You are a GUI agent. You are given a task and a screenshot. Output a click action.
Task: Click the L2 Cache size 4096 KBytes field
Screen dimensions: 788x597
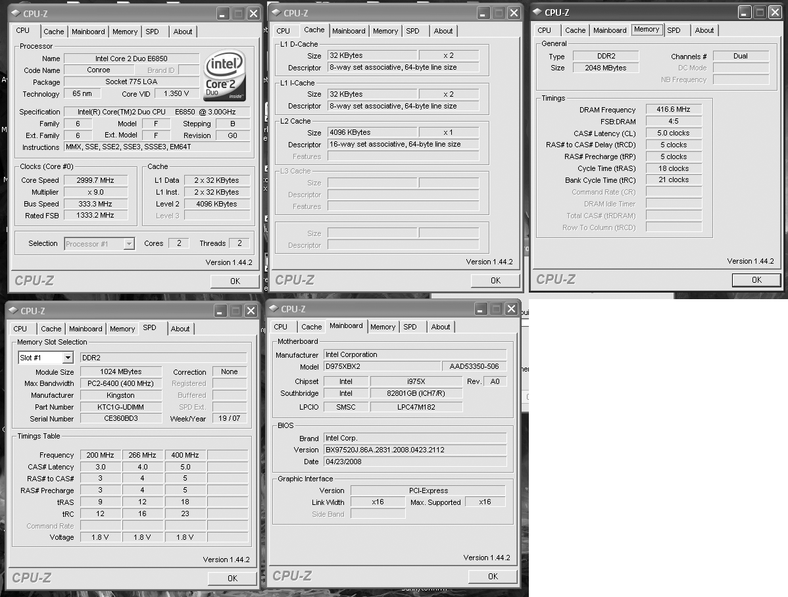372,132
